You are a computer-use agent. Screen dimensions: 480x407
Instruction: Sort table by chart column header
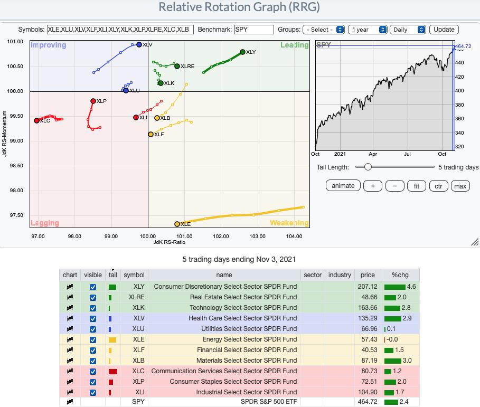pos(70,275)
